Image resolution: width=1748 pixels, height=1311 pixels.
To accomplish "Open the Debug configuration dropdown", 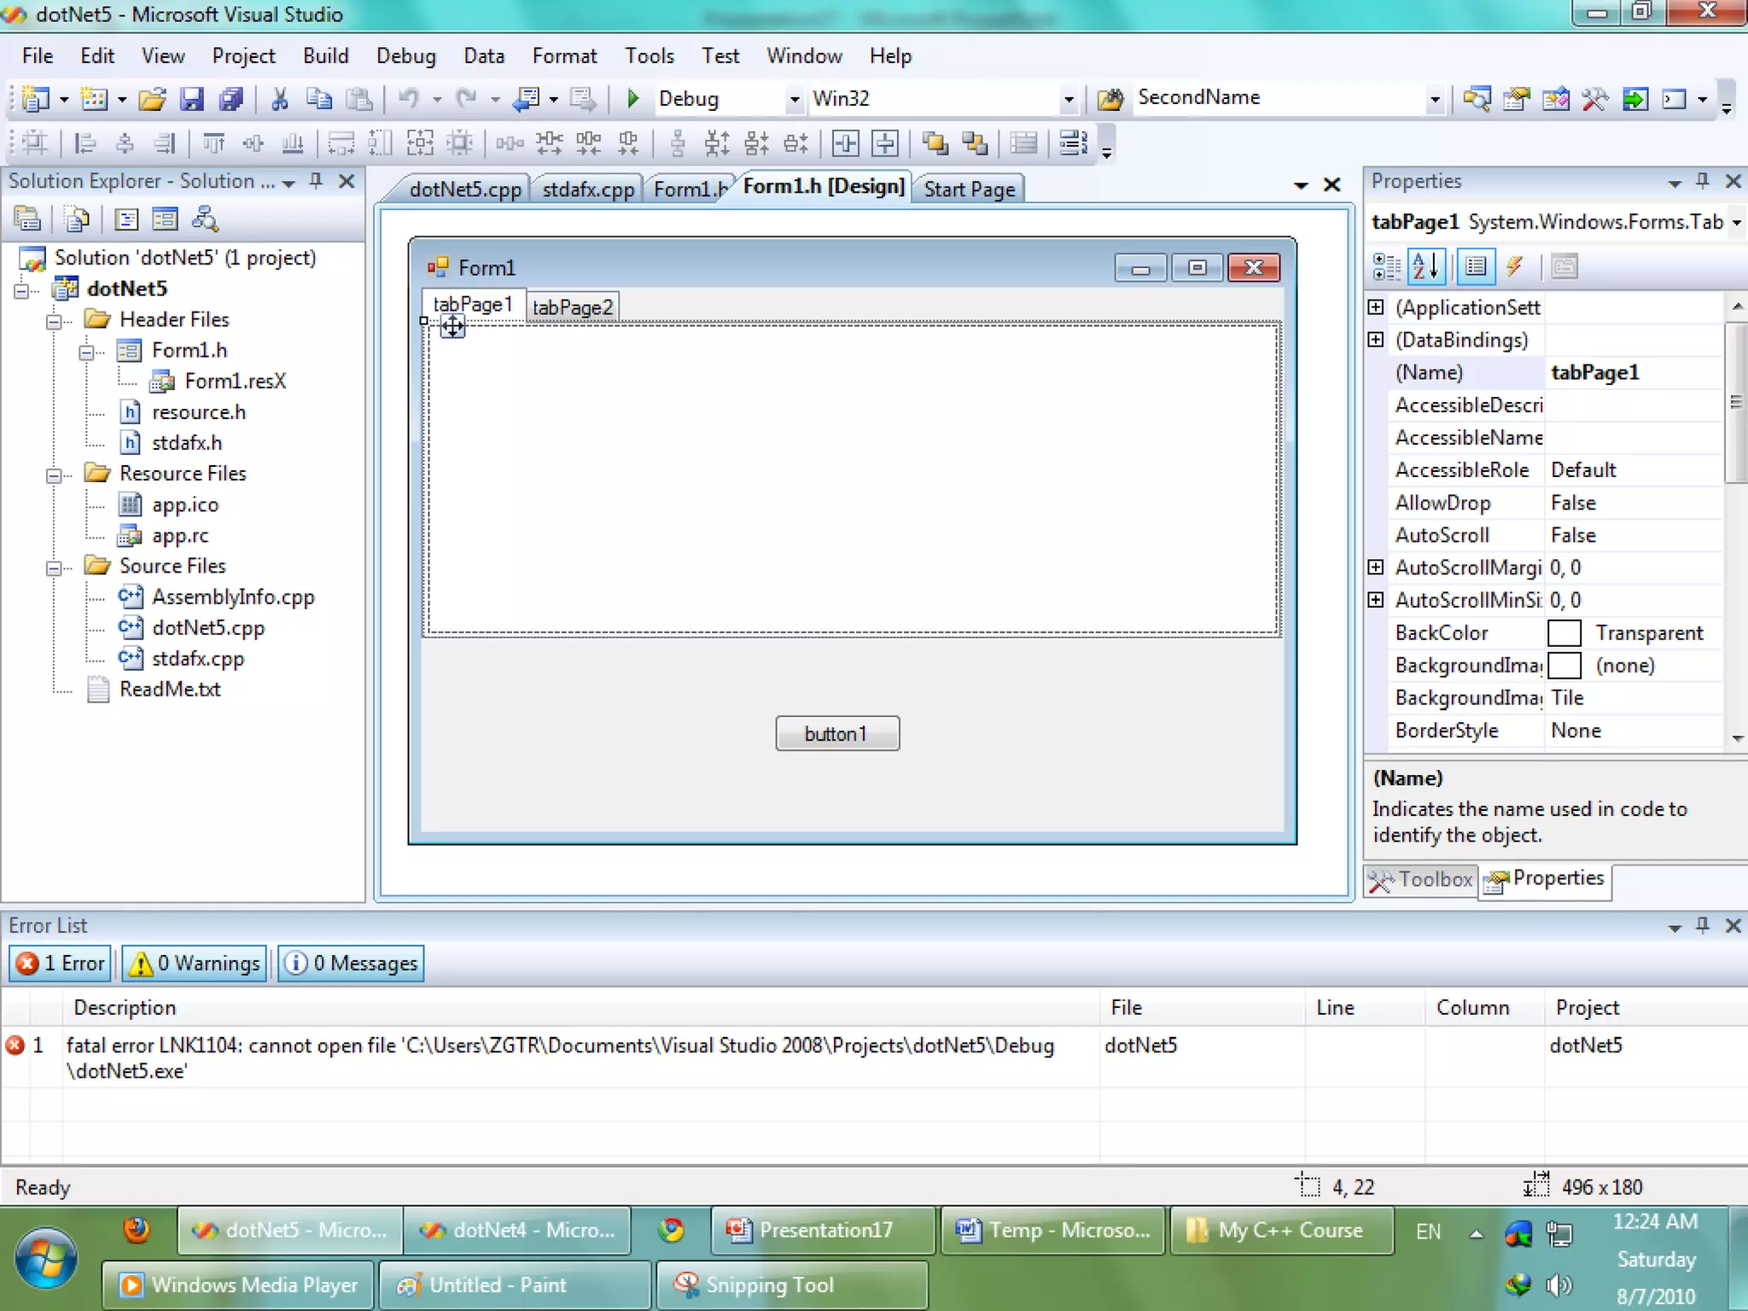I will coord(794,99).
